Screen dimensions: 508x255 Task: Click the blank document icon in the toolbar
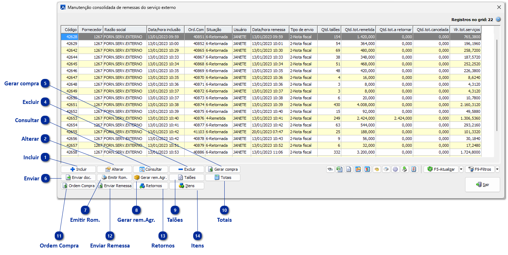pos(349,169)
